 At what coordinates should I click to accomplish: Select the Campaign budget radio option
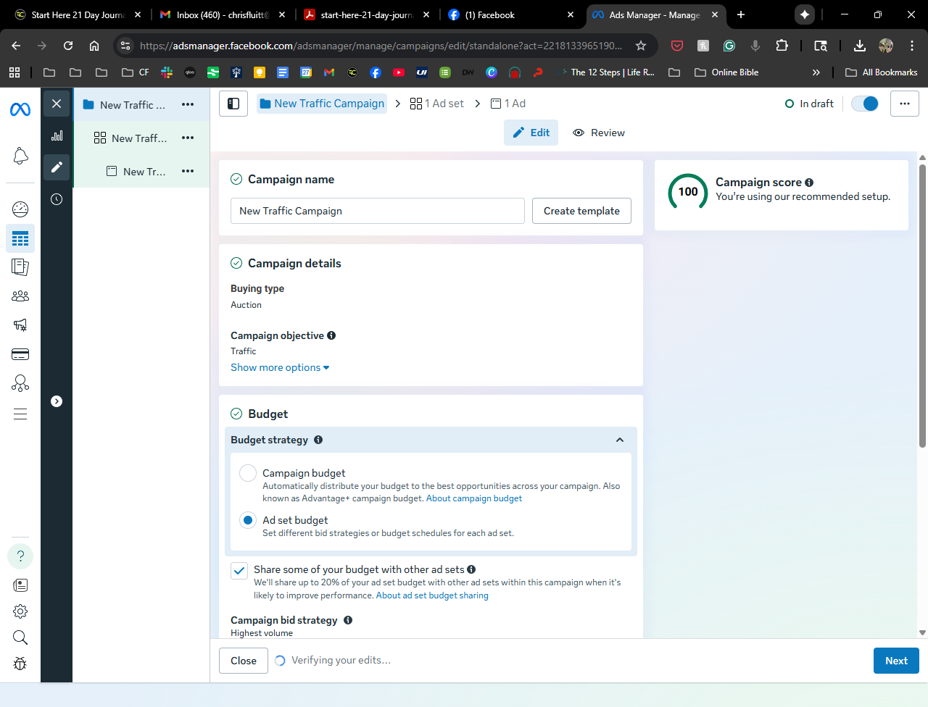click(248, 473)
